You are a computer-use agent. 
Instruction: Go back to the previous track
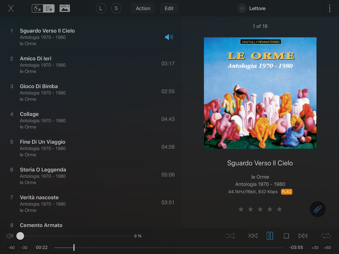click(253, 235)
